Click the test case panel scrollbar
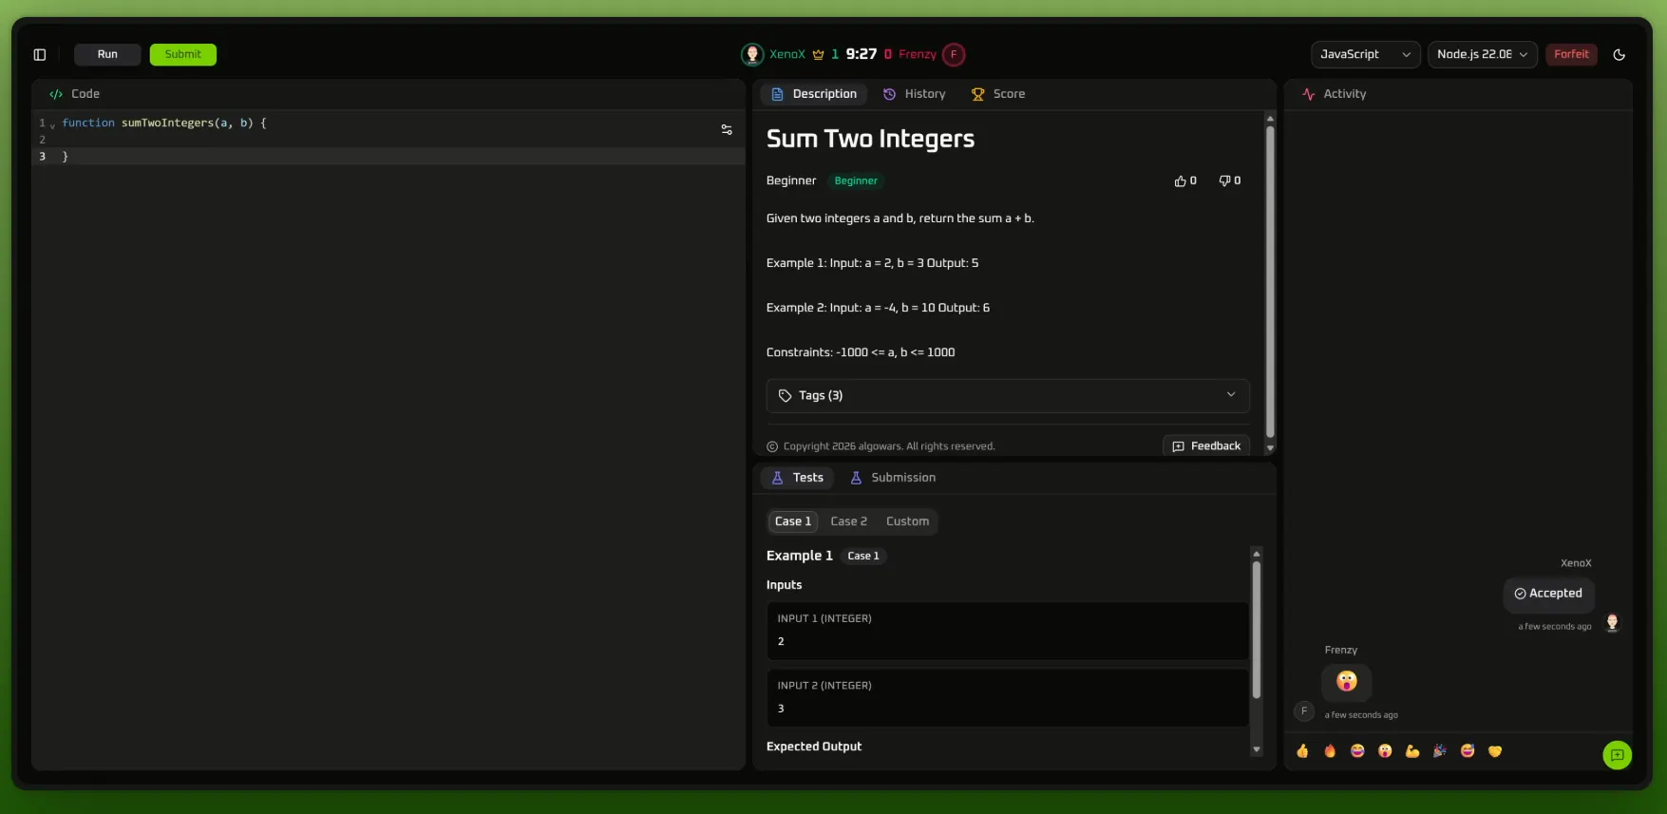Screen dimensions: 1667x814 pos(1256,630)
